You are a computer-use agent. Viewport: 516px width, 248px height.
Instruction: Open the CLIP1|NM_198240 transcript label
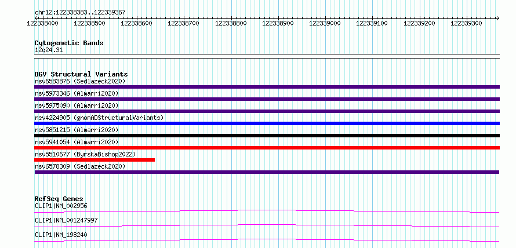point(61,235)
